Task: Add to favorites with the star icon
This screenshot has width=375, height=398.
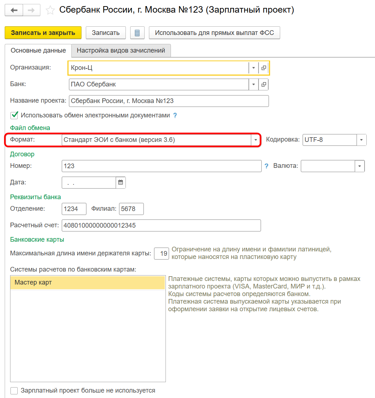Action: click(x=50, y=10)
